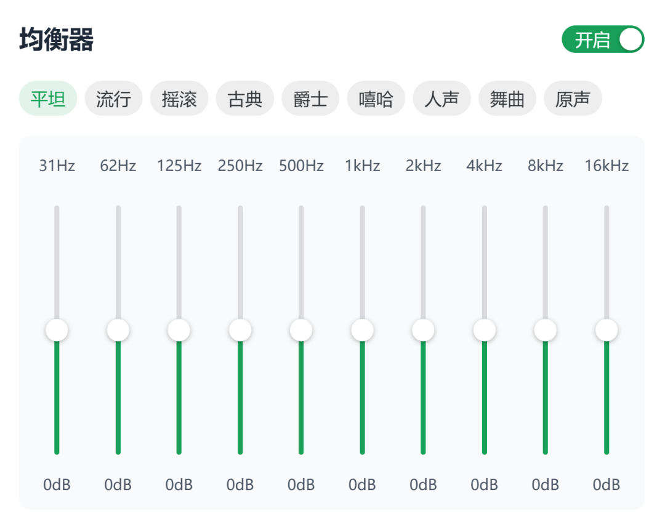Click the 31Hz frequency label

[57, 166]
